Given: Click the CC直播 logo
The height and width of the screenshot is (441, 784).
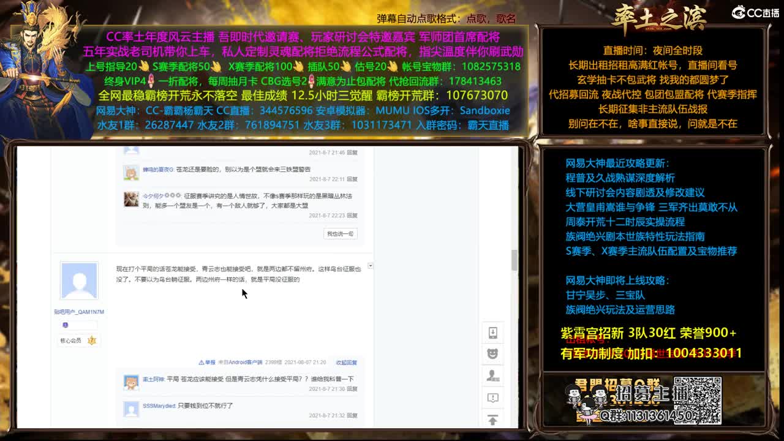Looking at the screenshot, I should tap(755, 12).
